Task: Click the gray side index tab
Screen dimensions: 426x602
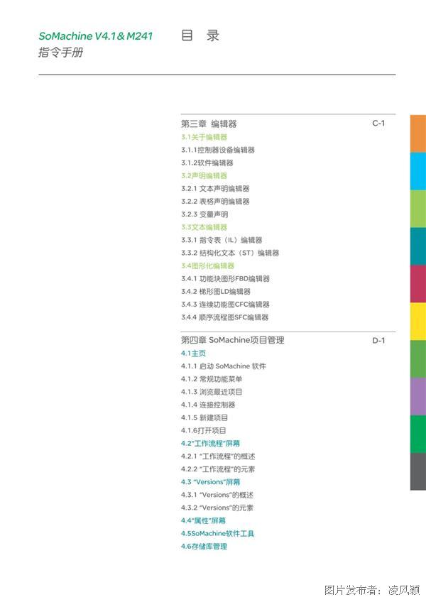Action: tap(418, 471)
